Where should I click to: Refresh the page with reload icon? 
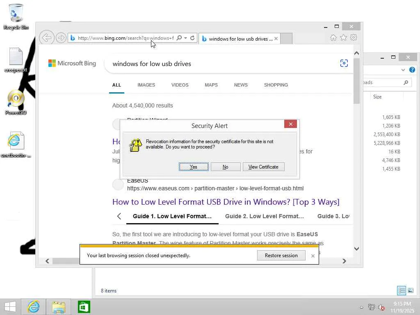pyautogui.click(x=192, y=38)
